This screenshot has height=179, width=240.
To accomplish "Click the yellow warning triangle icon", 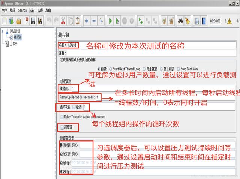I will 229,21.
